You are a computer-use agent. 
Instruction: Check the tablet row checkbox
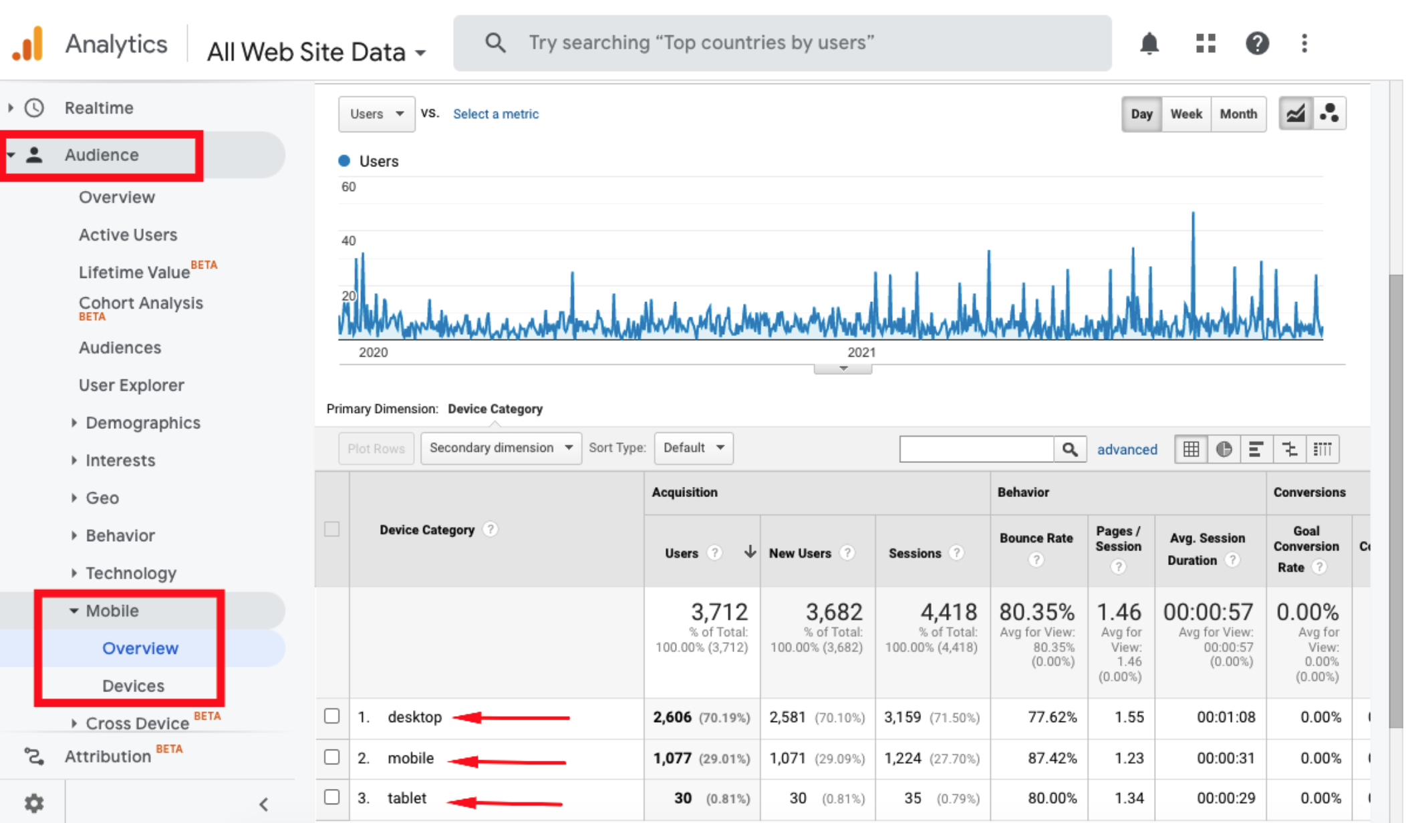331,797
